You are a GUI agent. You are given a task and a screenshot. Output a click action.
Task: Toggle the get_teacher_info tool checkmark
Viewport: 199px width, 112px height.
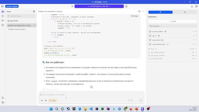[149, 58]
